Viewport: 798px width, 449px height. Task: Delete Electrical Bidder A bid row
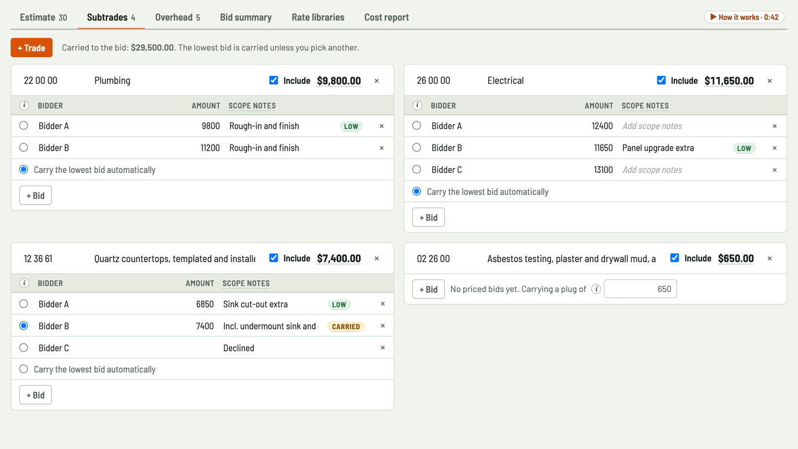[x=775, y=126]
